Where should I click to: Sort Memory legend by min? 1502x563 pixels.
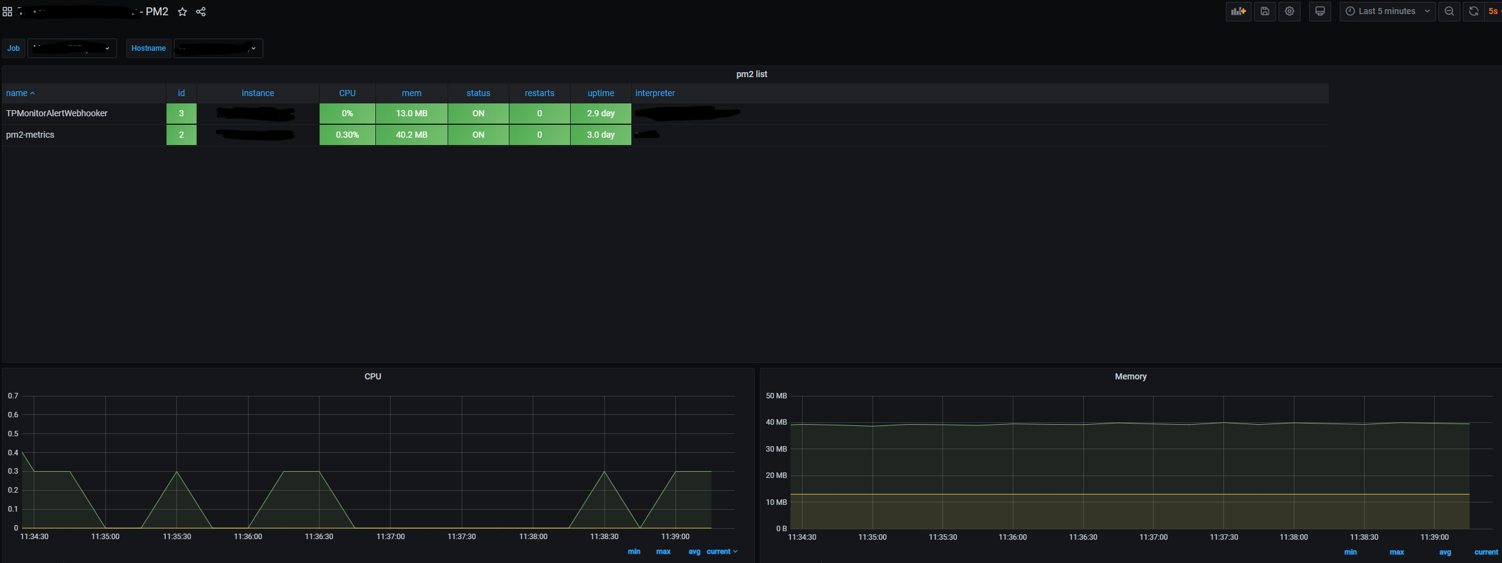1350,552
